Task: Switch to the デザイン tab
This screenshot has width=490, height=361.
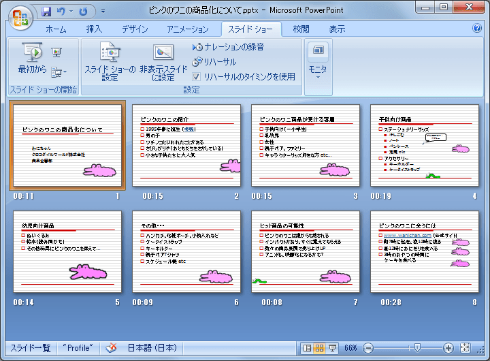Action: click(x=135, y=29)
